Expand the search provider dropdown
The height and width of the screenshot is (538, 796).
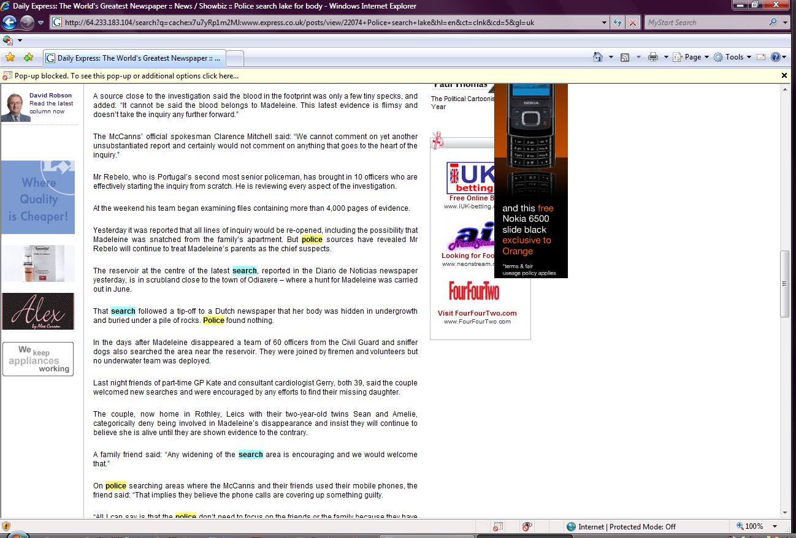tap(786, 23)
